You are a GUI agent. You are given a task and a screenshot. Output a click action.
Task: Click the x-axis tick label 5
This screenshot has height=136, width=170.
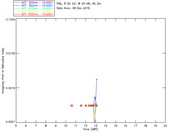16,126
